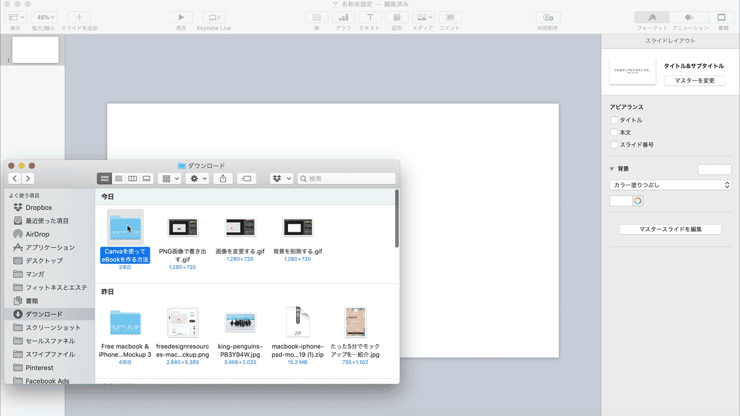This screenshot has width=740, height=416.
Task: Insert a shape using the 図形 icon
Action: point(396,17)
